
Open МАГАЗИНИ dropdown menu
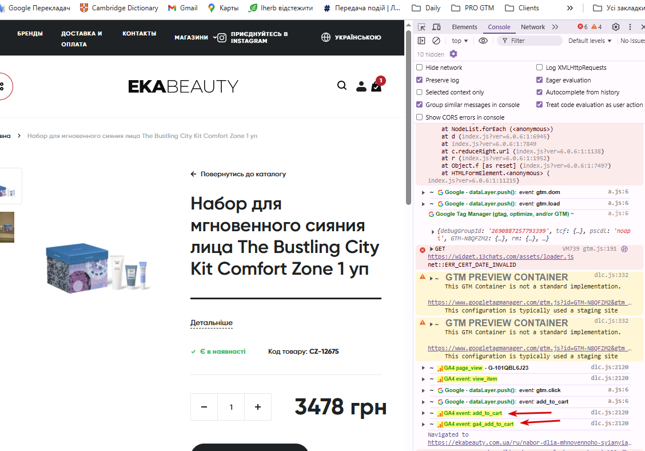[x=196, y=37]
